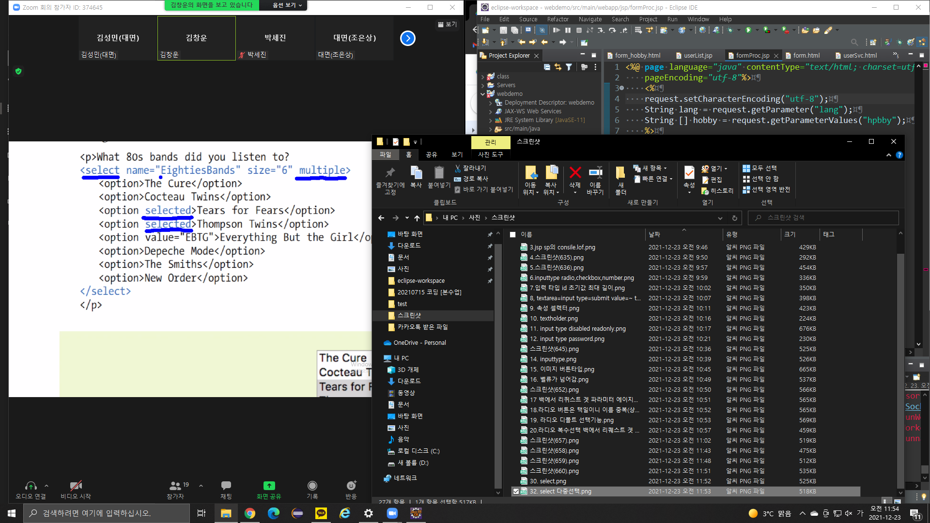Open Zoom Participants panel icon
The image size is (930, 523).
pos(175,486)
